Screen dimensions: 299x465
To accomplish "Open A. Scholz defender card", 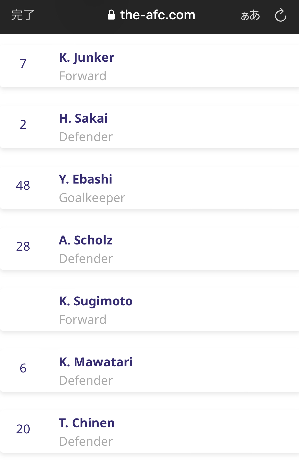I will point(149,249).
